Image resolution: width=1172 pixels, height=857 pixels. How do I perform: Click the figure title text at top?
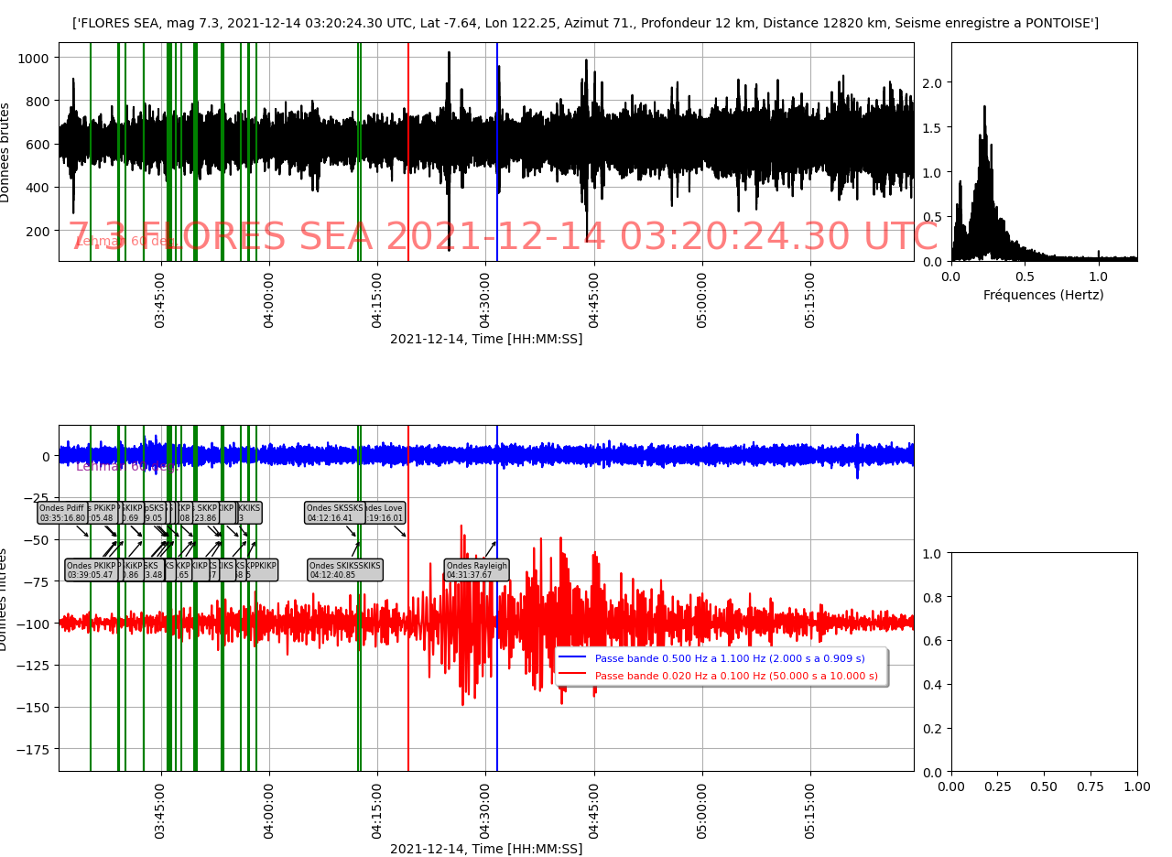coord(585,23)
